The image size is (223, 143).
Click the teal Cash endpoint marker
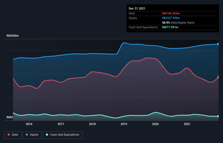pyautogui.click(x=219, y=116)
